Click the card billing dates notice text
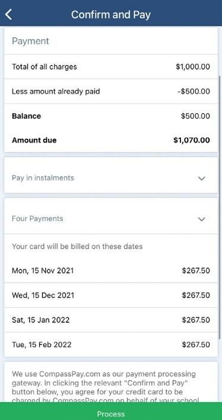The image size is (222, 420). coord(77,246)
